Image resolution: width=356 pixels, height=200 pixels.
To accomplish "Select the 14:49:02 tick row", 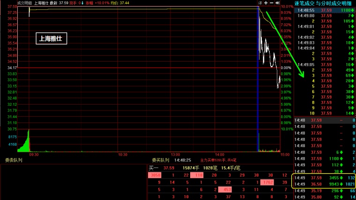I will click(325, 37).
